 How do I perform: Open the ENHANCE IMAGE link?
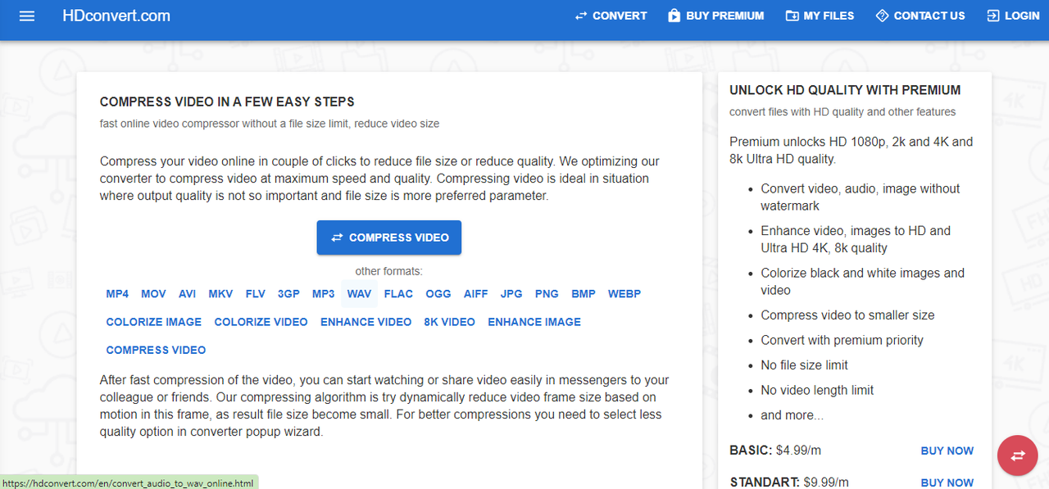534,322
